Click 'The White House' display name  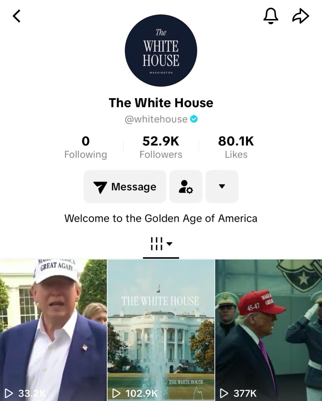(x=161, y=103)
